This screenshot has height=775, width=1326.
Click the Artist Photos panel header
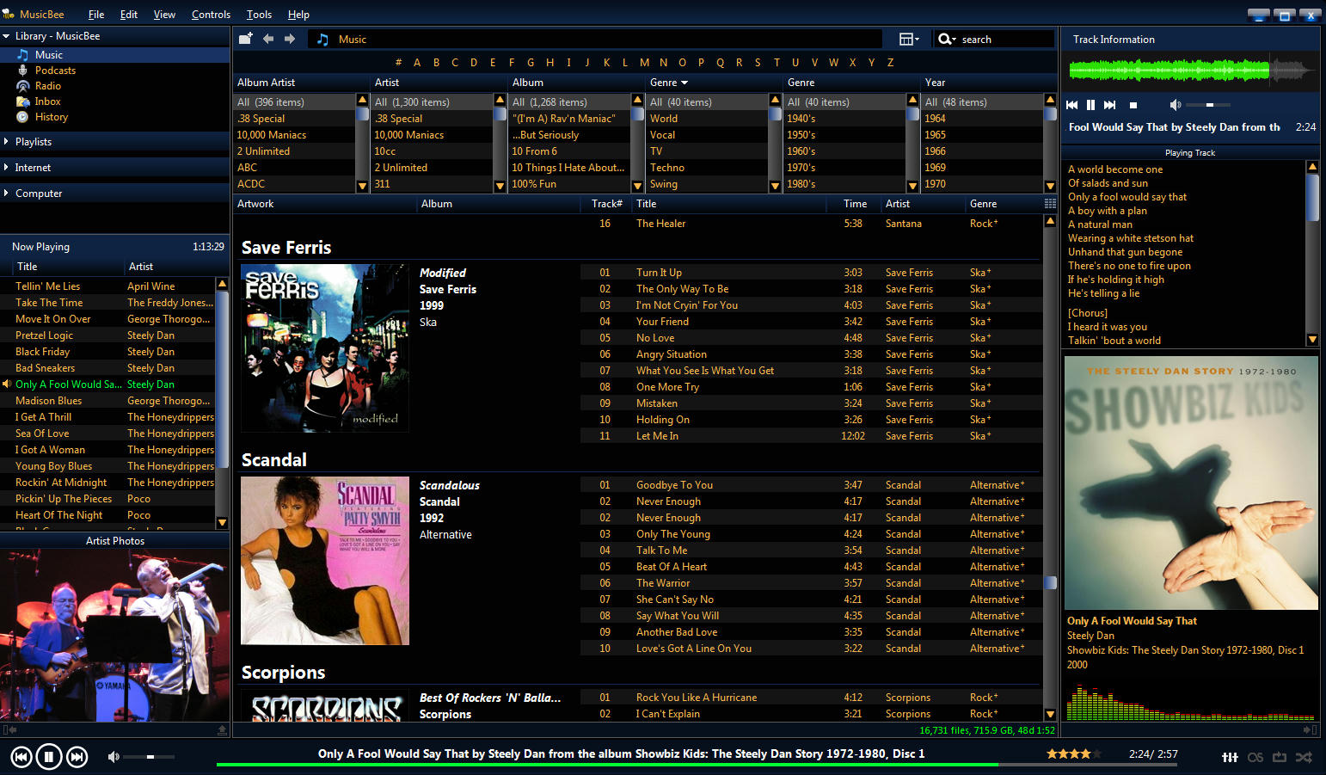(115, 541)
